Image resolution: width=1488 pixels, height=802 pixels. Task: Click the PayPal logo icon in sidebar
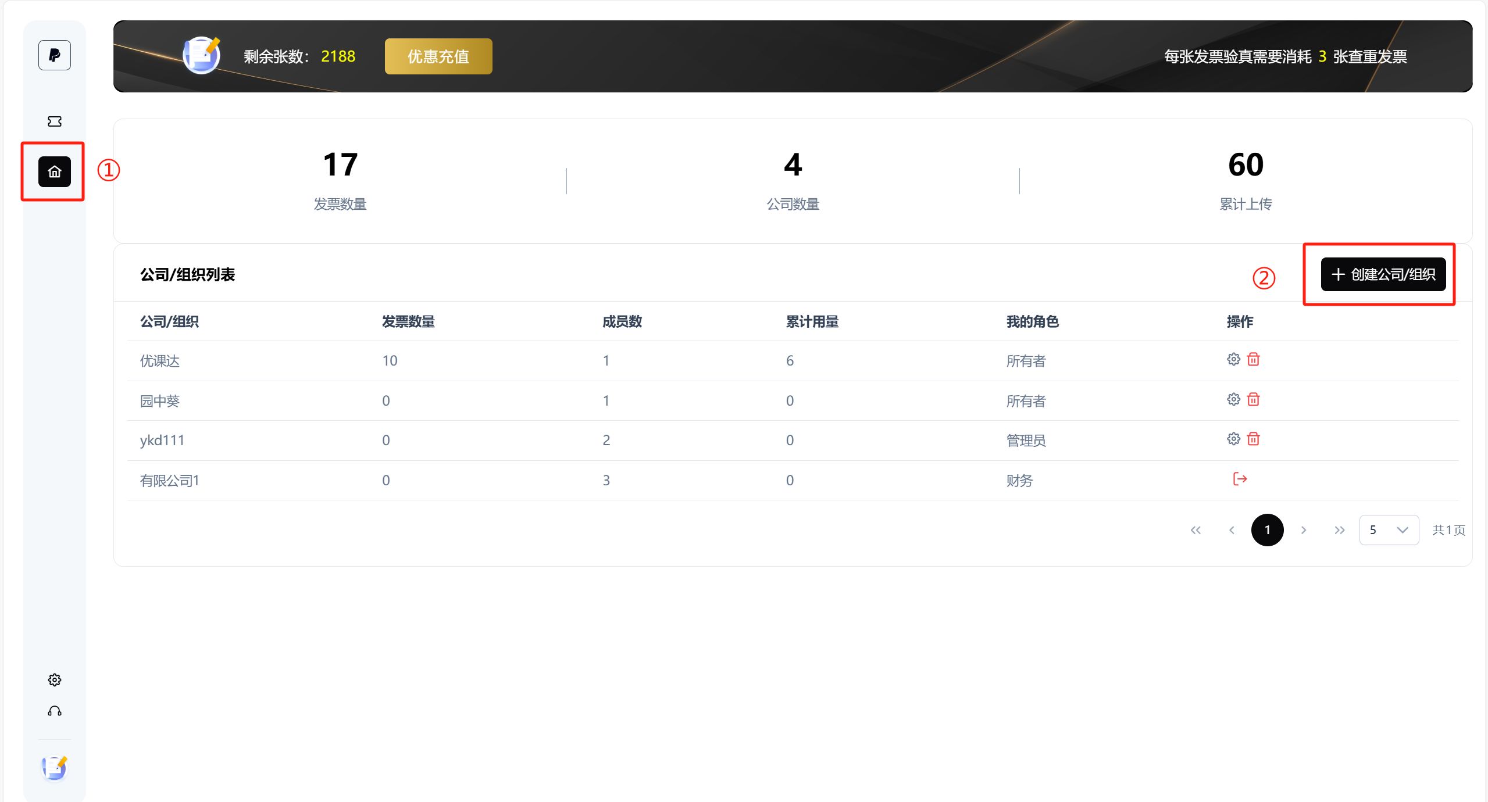click(55, 55)
